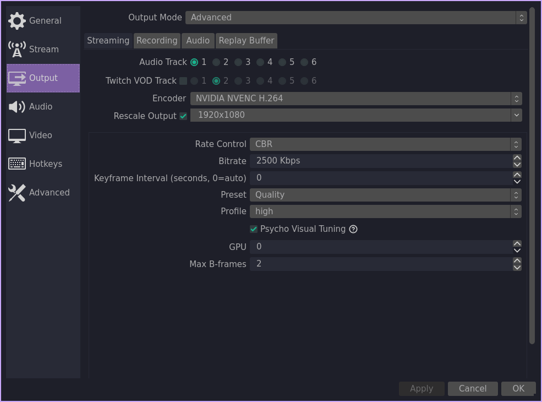Click the Bitrate input field
This screenshot has width=542, height=402.
click(380, 161)
